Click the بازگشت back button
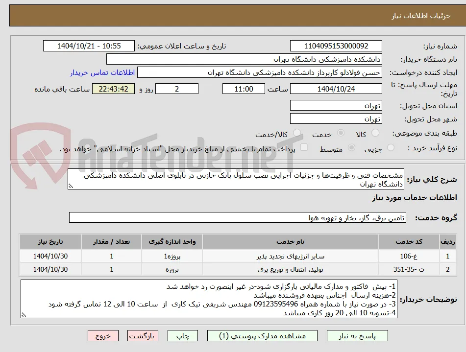The height and width of the screenshot is (352, 466). [x=143, y=336]
